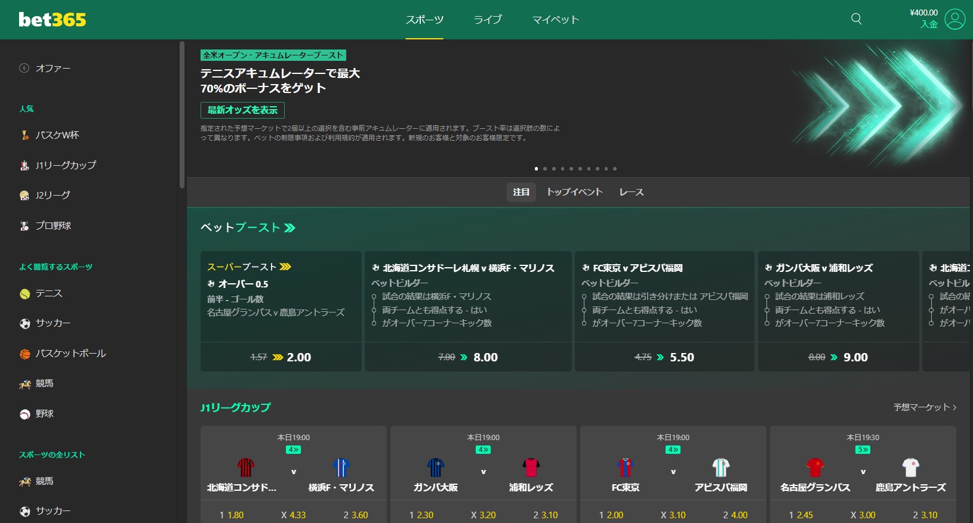This screenshot has height=523, width=973.
Task: Switch to the ライブ tab
Action: tap(488, 20)
